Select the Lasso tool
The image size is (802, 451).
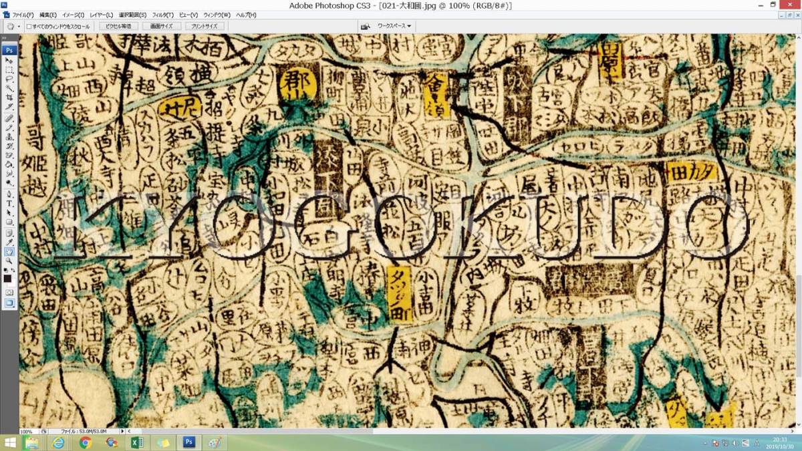tap(9, 79)
